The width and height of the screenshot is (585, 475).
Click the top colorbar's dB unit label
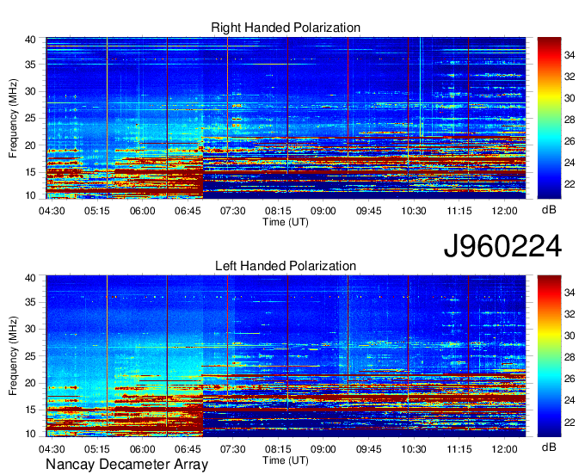click(549, 210)
